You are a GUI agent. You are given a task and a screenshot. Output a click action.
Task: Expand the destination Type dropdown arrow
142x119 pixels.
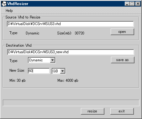click(x=53, y=60)
